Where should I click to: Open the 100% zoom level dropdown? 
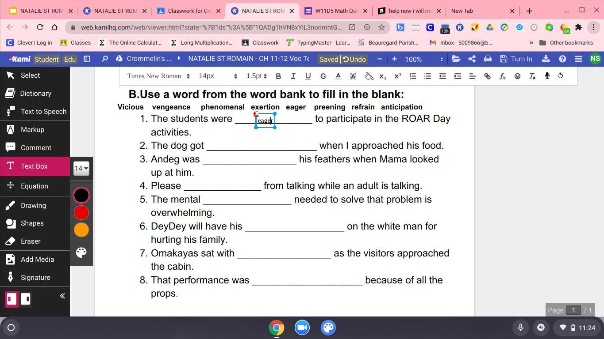click(x=424, y=59)
